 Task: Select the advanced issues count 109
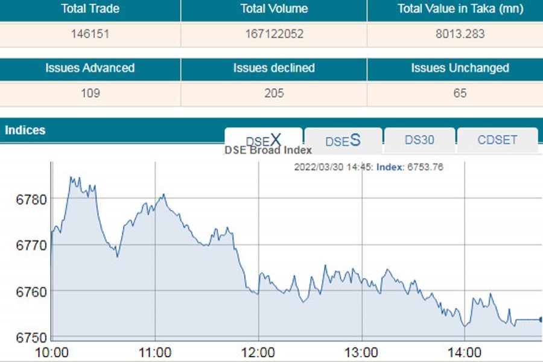(90, 94)
